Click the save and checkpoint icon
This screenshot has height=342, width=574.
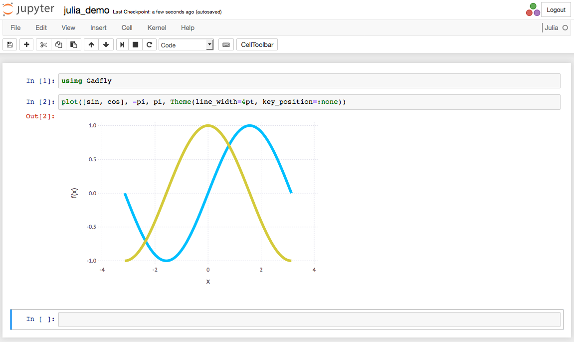pyautogui.click(x=10, y=45)
